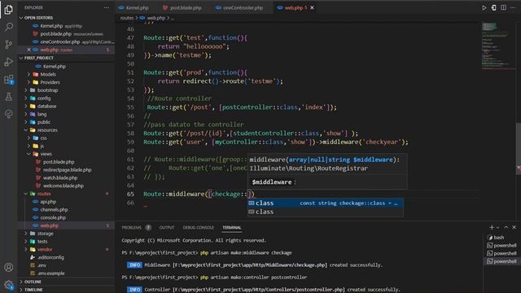
Task: Choose the second class suggestion
Action: coord(326,212)
